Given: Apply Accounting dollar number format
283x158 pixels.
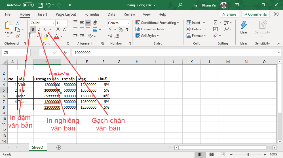Looking at the screenshot, I should [110, 30].
